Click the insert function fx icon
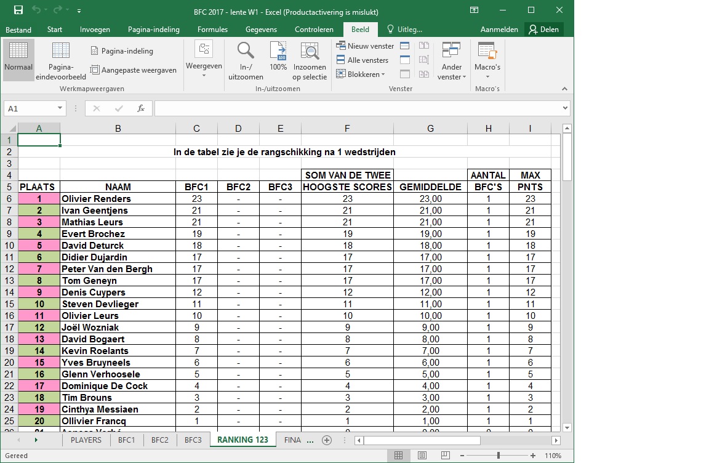Image resolution: width=709 pixels, height=463 pixels. [141, 108]
